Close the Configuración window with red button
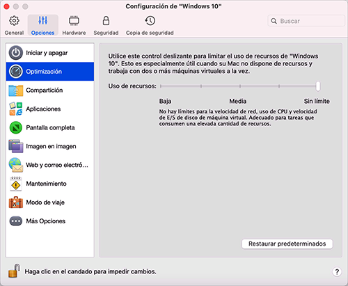 [x=6, y=6]
